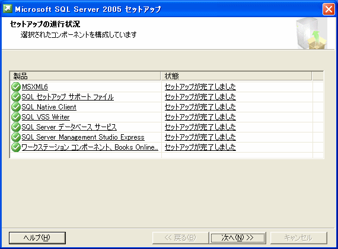Image resolution: width=338 pixels, height=249 pixels.
Task: Open the SQL Native Client product link
Action: pyautogui.click(x=49, y=107)
